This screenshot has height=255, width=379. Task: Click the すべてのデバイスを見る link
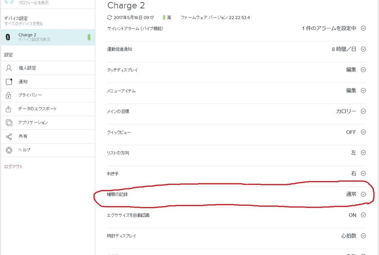click(24, 23)
